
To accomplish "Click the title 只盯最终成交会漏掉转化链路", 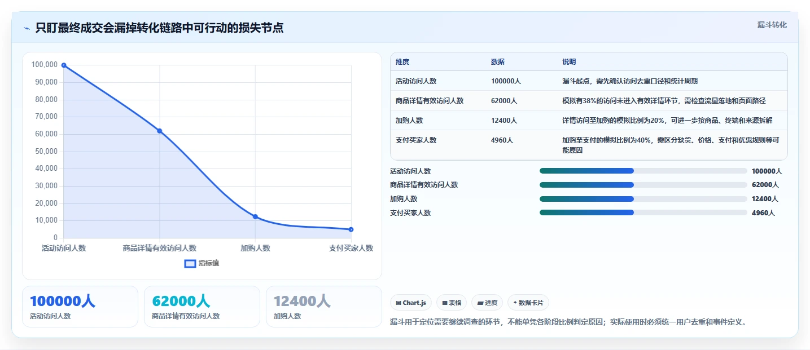I will tap(159, 28).
